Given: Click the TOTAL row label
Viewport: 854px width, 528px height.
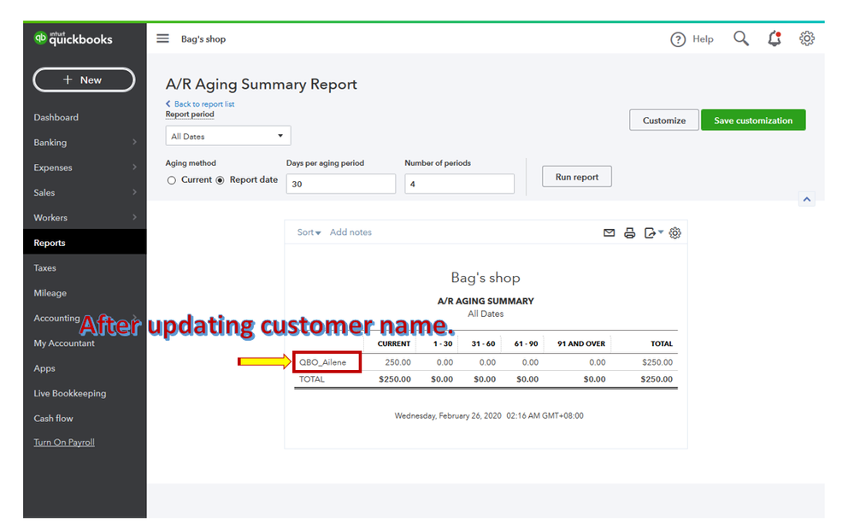Looking at the screenshot, I should coord(311,379).
